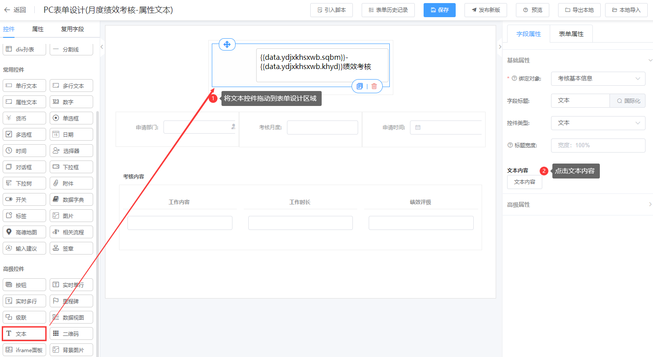Click the 文本内容 button
The width and height of the screenshot is (653, 357).
tap(524, 182)
